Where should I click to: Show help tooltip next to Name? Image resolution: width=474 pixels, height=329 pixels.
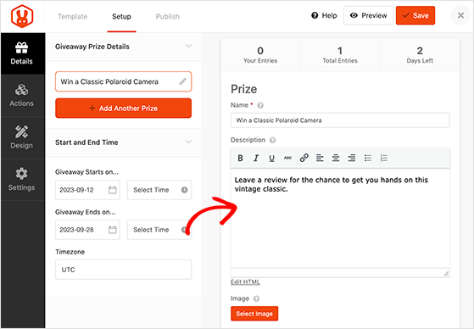click(260, 105)
